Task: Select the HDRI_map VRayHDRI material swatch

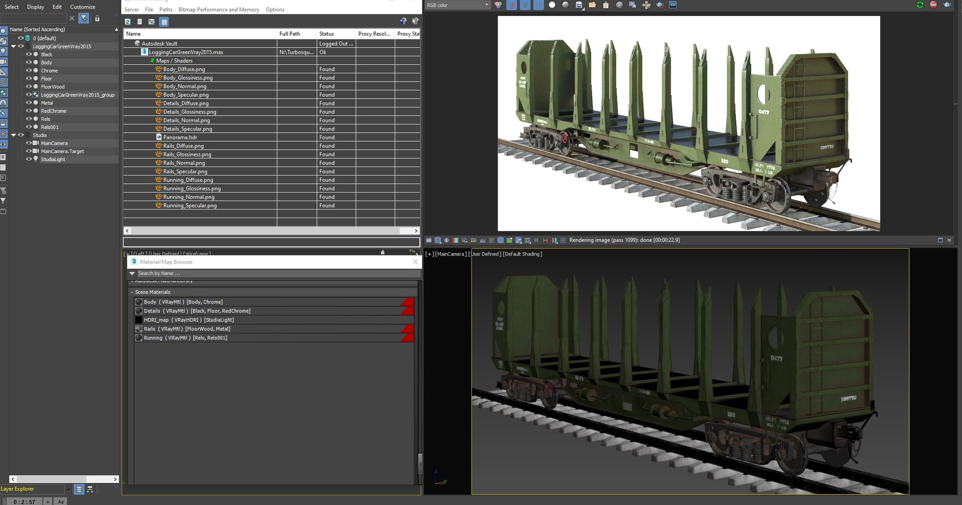Action: click(x=139, y=320)
